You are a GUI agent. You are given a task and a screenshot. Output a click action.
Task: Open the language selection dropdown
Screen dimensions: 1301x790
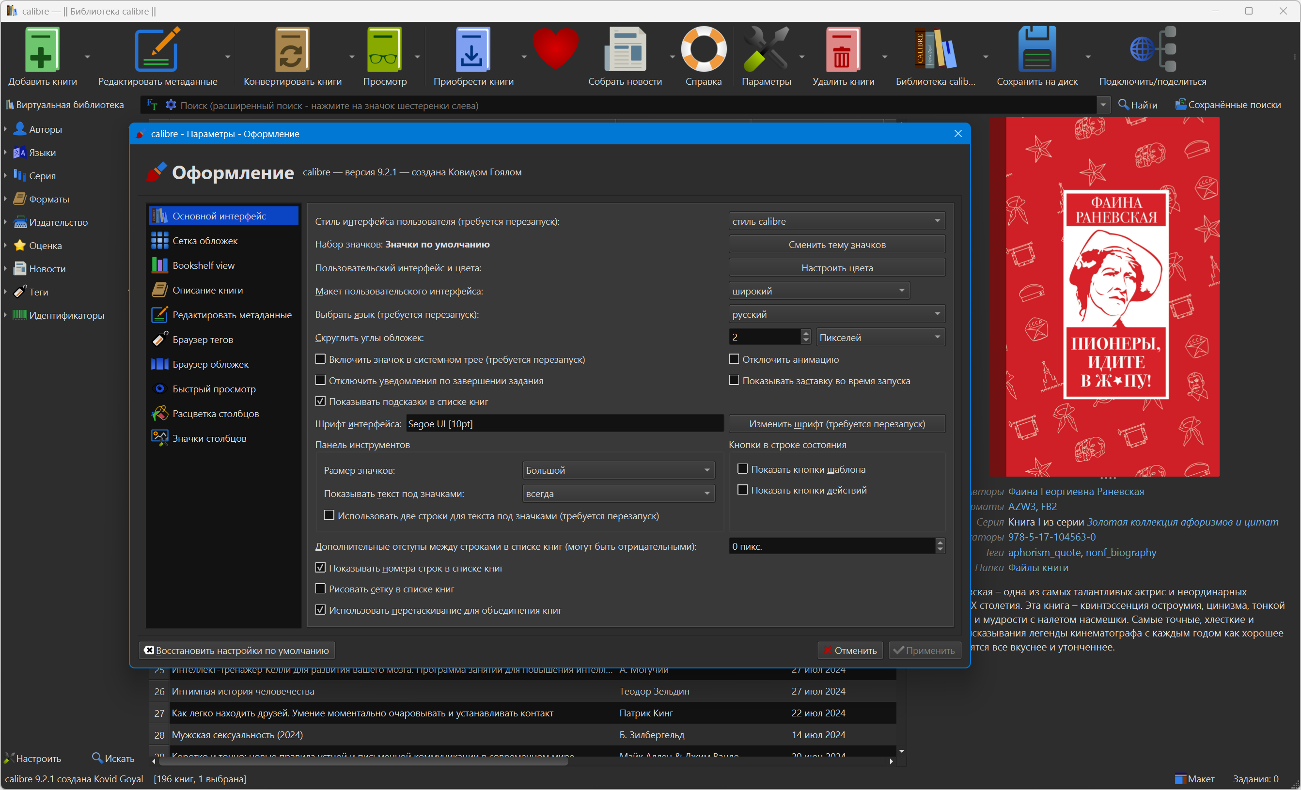pyautogui.click(x=836, y=314)
